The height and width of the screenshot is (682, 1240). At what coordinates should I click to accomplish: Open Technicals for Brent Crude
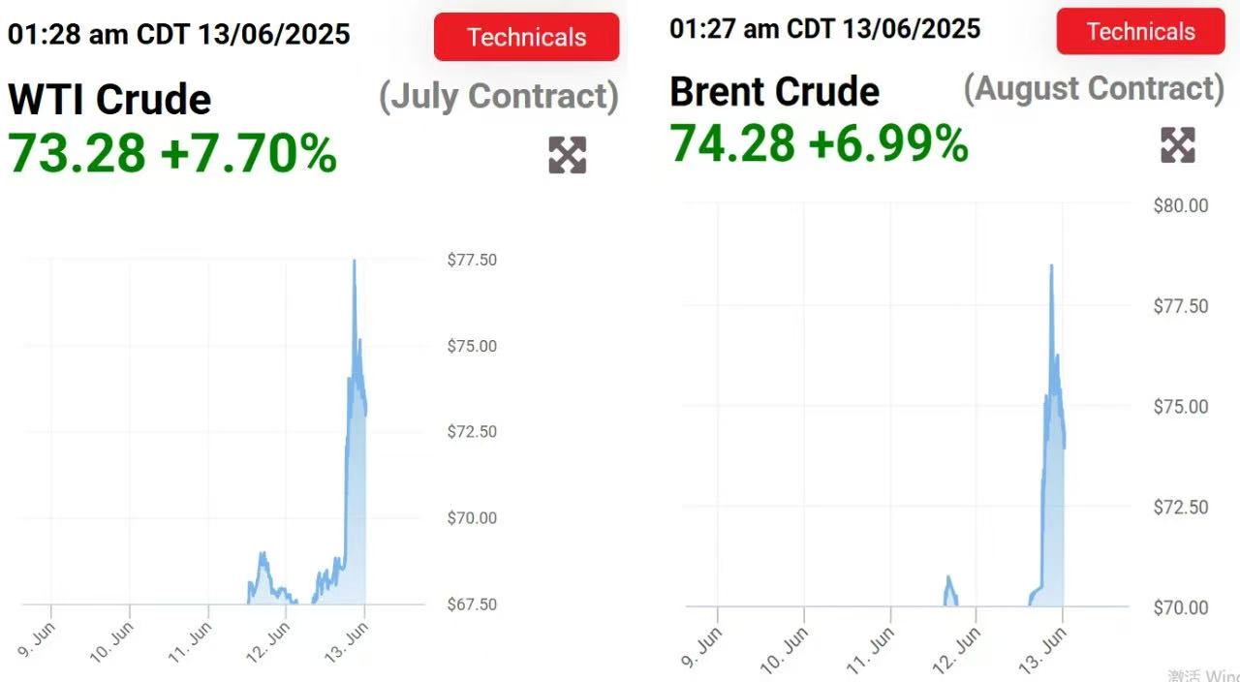(x=1140, y=31)
